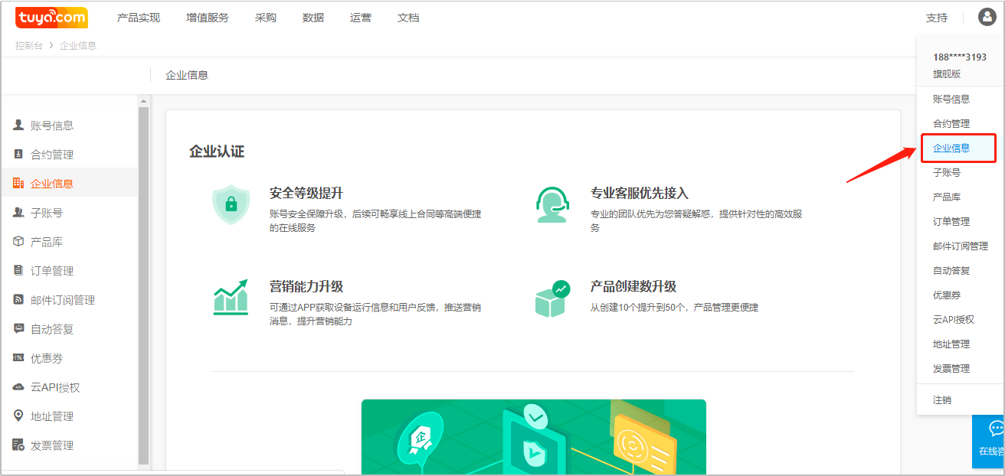Viewport: 1005px width, 476px height.
Task: Click the 账号信息 person icon in sidebar
Action: pyautogui.click(x=18, y=126)
